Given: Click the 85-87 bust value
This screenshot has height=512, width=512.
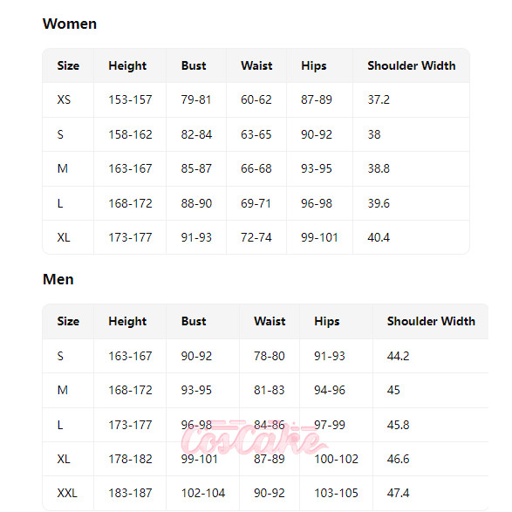Looking at the screenshot, I should tap(196, 168).
